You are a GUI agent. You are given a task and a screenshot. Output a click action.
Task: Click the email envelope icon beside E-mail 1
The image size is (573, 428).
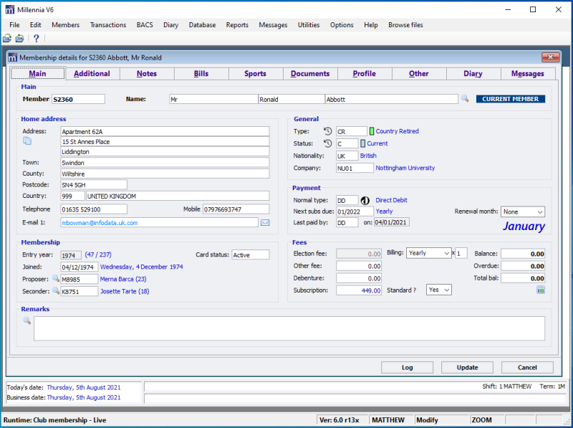click(x=264, y=223)
